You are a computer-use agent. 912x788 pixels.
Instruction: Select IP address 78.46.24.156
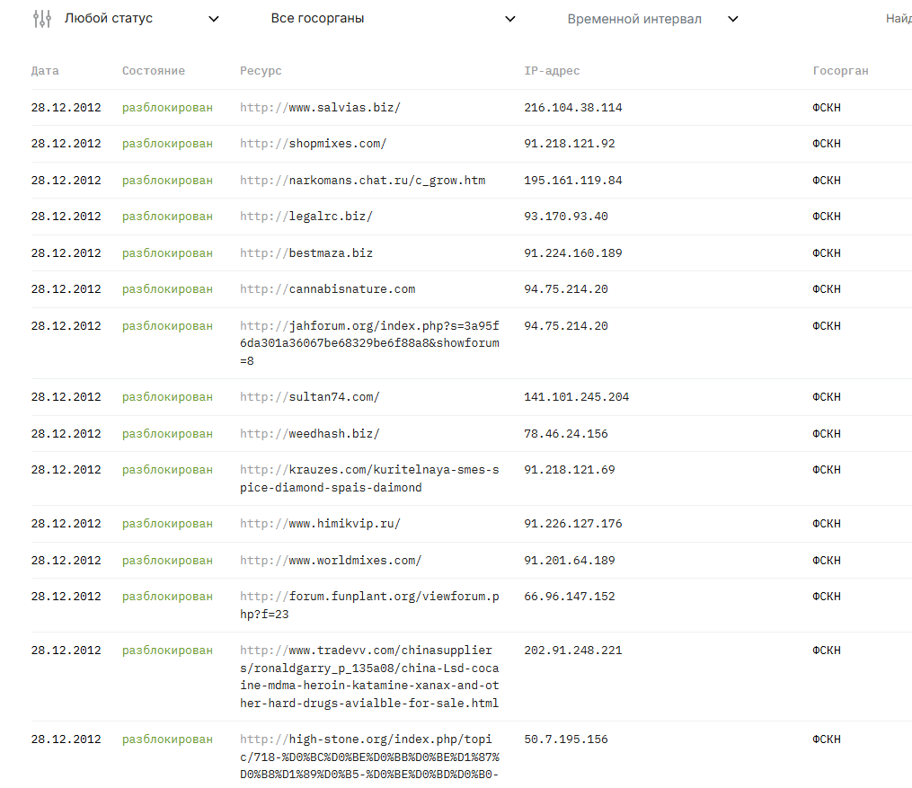(566, 434)
